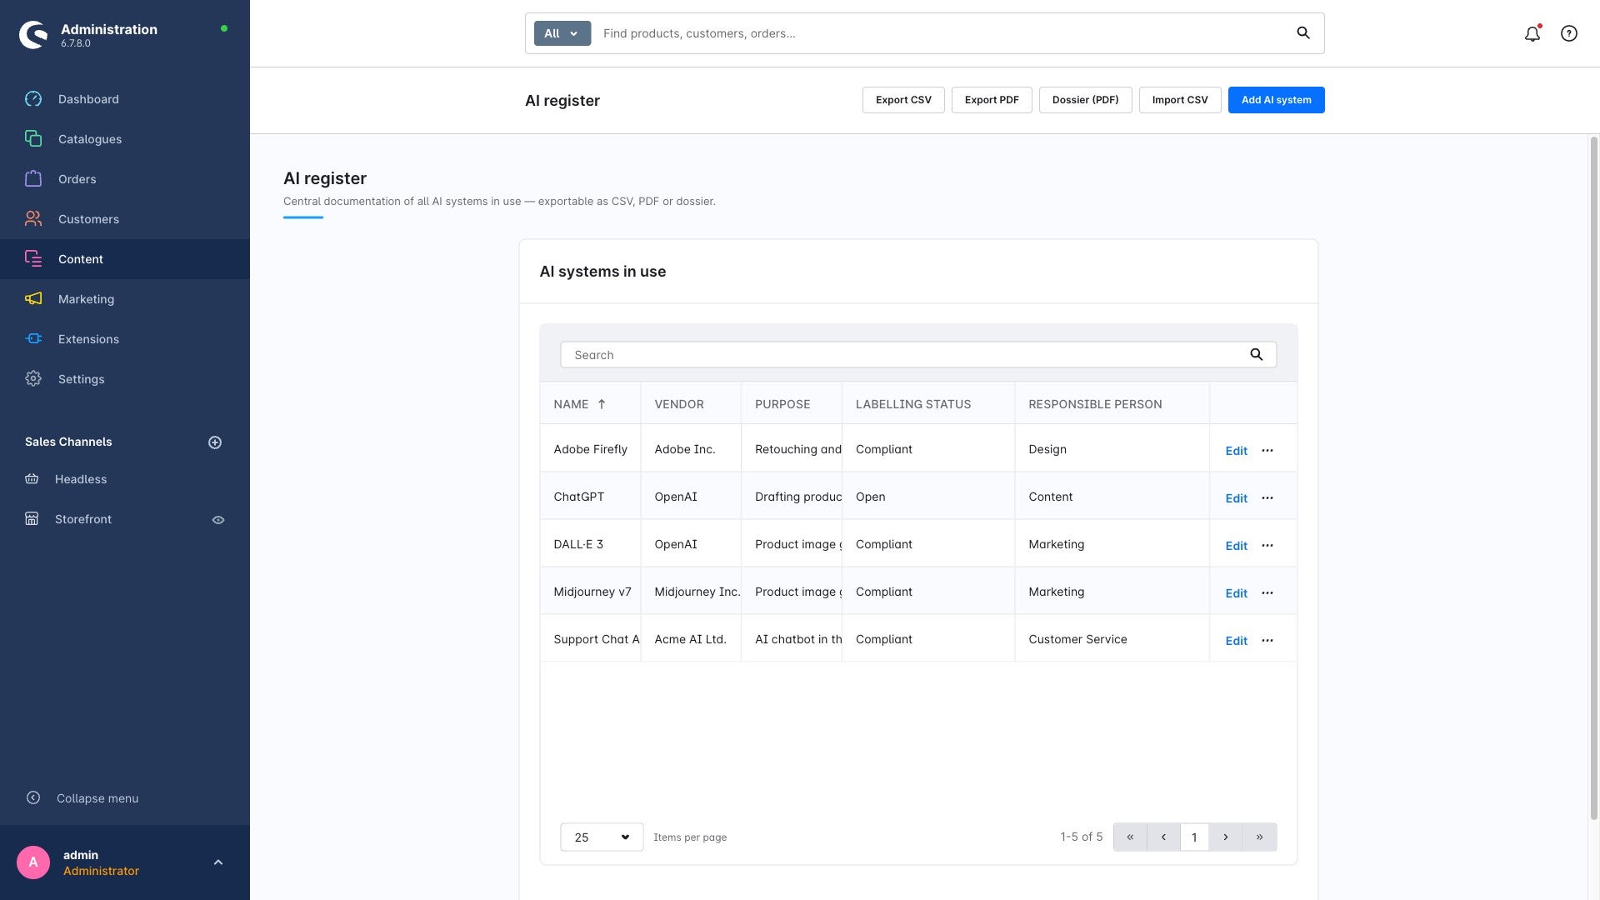Go to first page of results
This screenshot has height=900, width=1600.
point(1130,837)
